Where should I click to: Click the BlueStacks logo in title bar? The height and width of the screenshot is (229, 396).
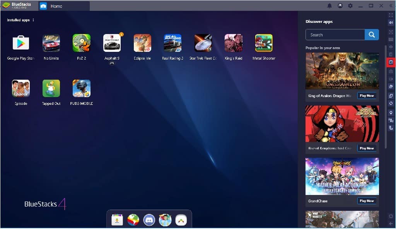pos(6,5)
